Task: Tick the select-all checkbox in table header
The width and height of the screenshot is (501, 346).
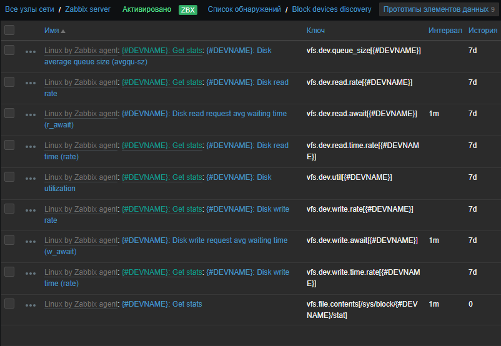Action: (9, 31)
